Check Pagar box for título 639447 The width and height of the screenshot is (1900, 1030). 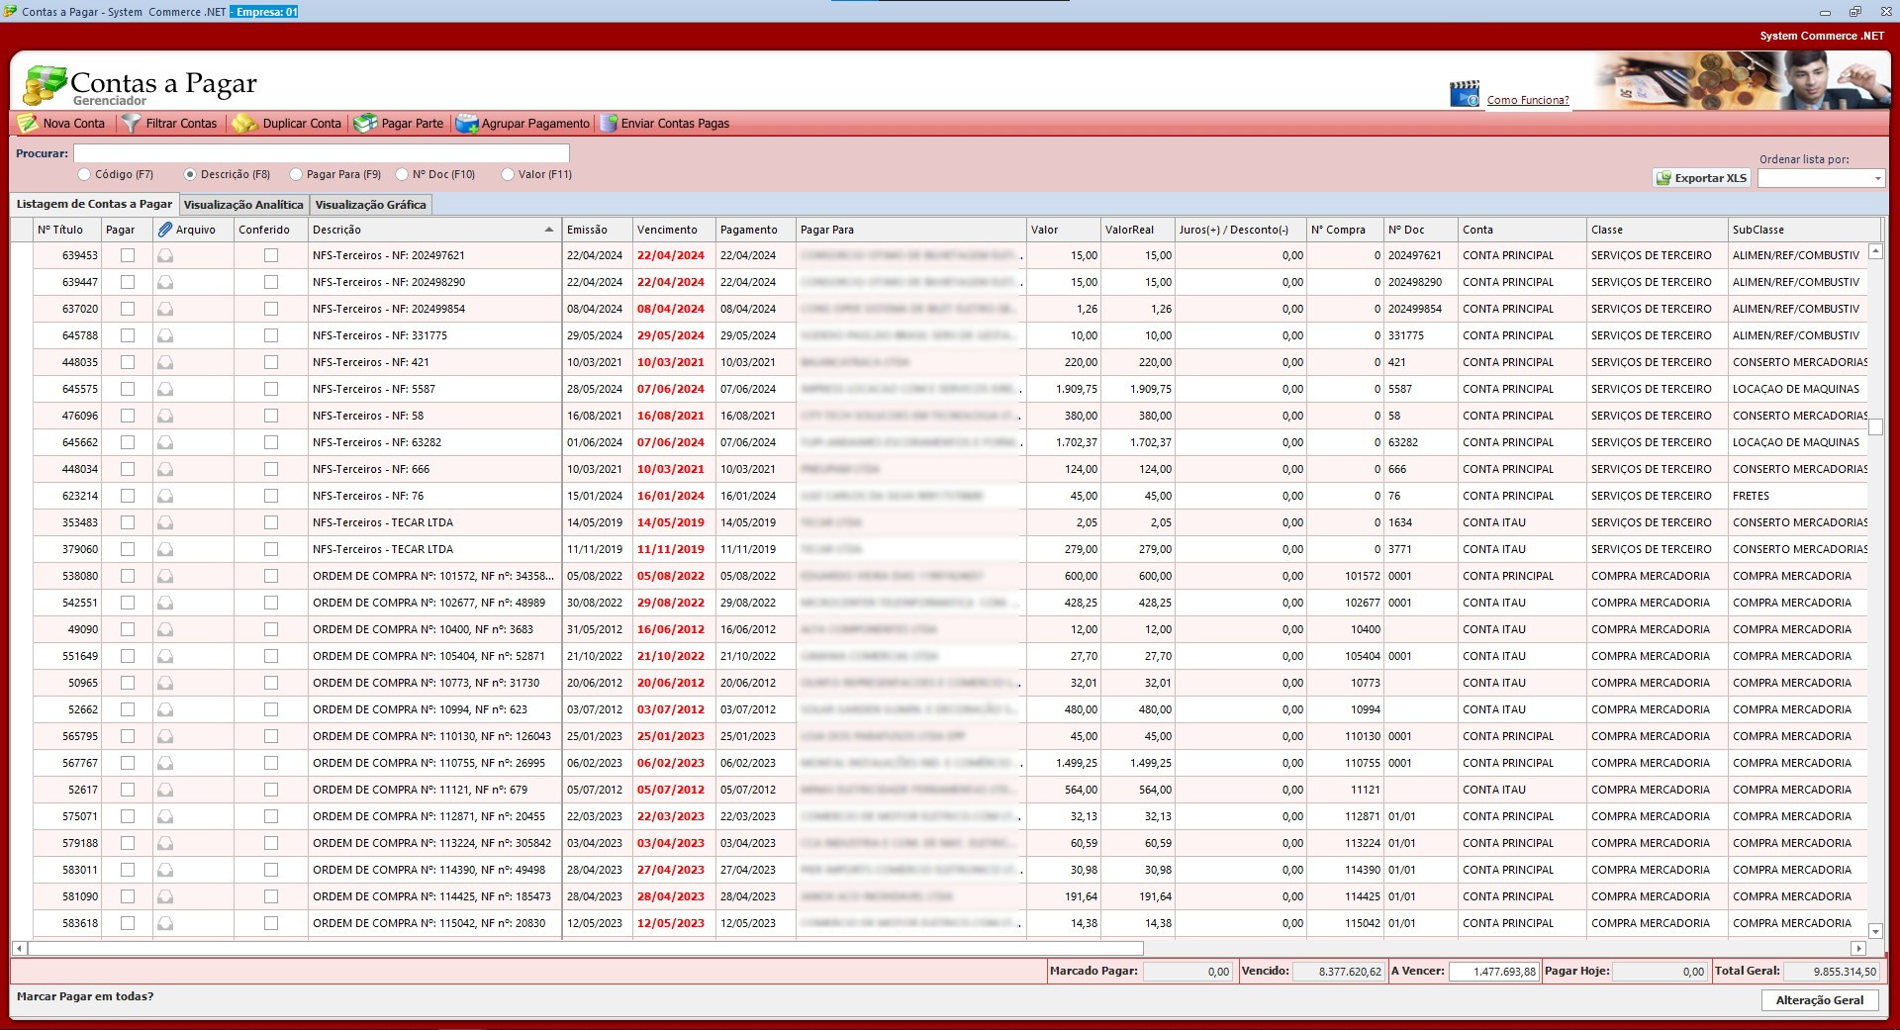pos(128,282)
